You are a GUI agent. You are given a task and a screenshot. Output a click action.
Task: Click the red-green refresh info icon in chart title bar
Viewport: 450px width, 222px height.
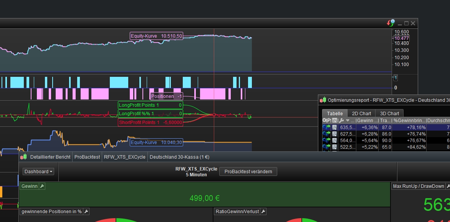tap(390, 23)
